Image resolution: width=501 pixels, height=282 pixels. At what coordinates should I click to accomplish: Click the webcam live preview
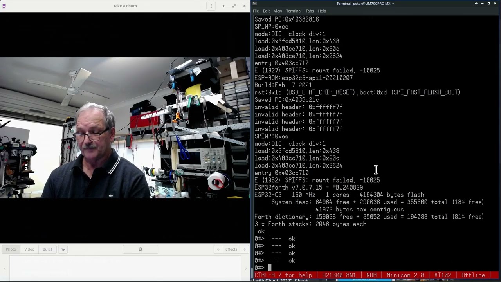[x=125, y=128]
